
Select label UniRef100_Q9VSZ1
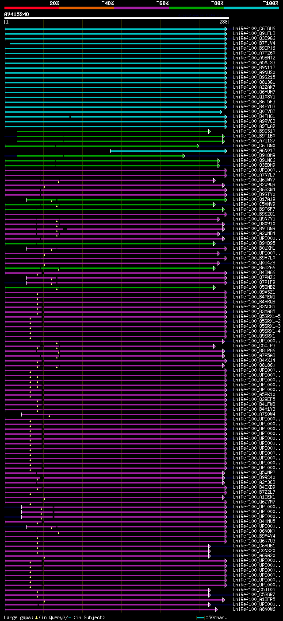pos(254,292)
